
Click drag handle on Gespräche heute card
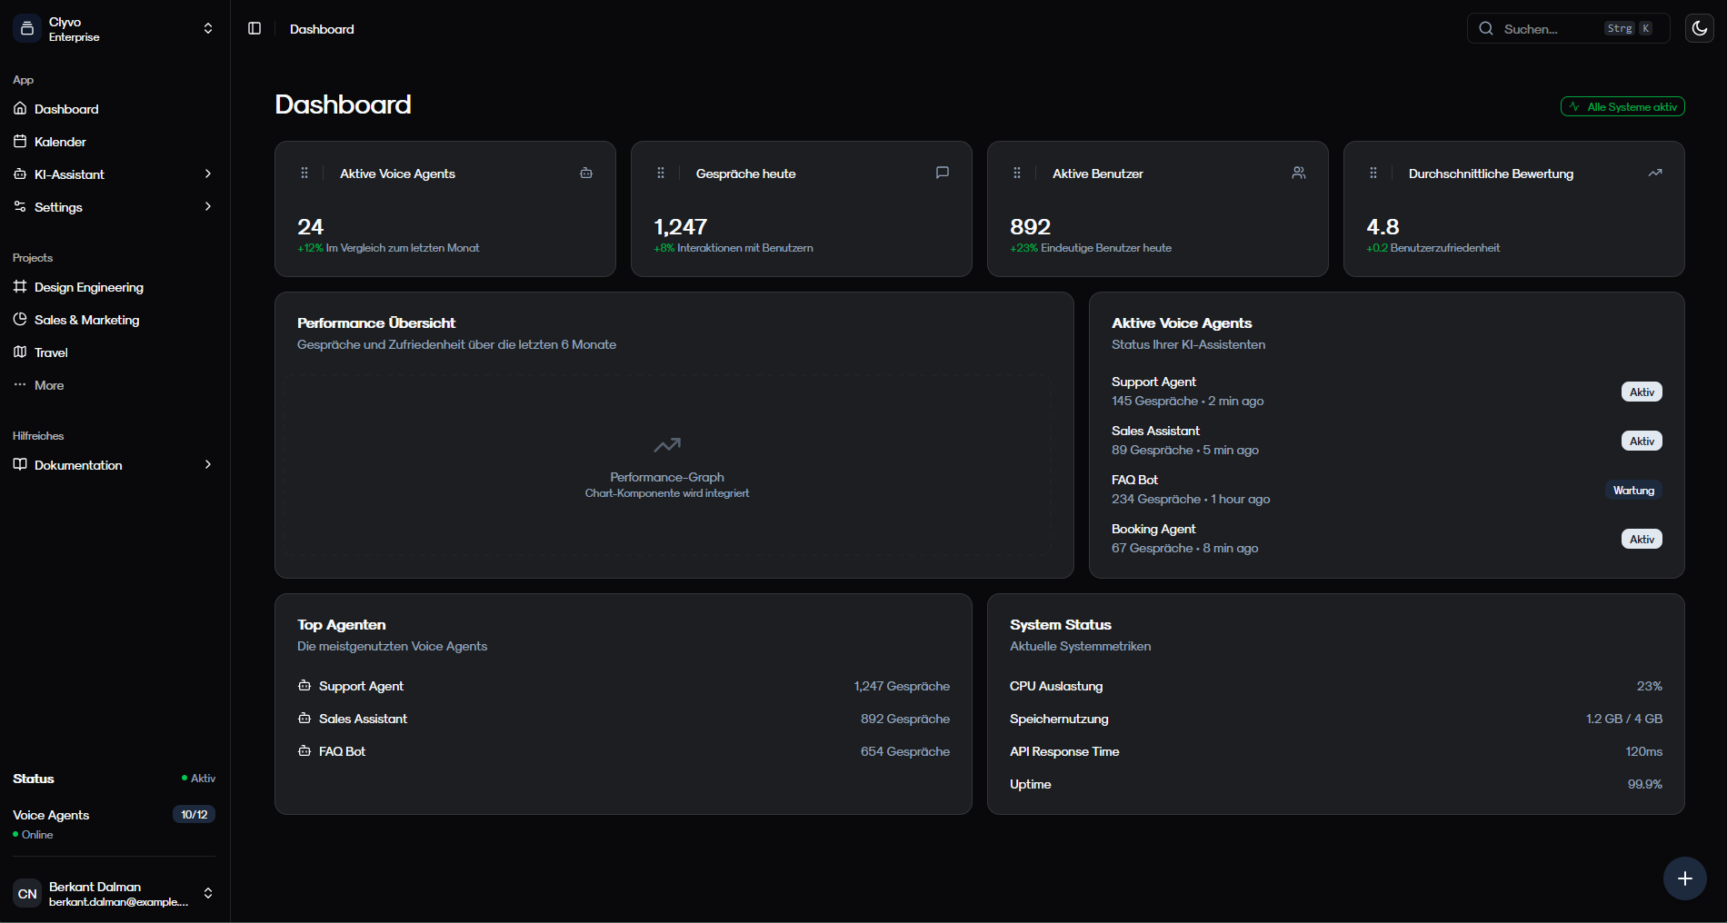(x=661, y=173)
